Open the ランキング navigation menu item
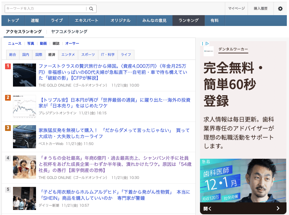 188,21
